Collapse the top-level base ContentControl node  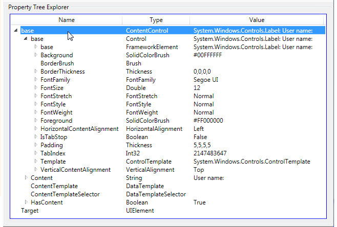16,31
